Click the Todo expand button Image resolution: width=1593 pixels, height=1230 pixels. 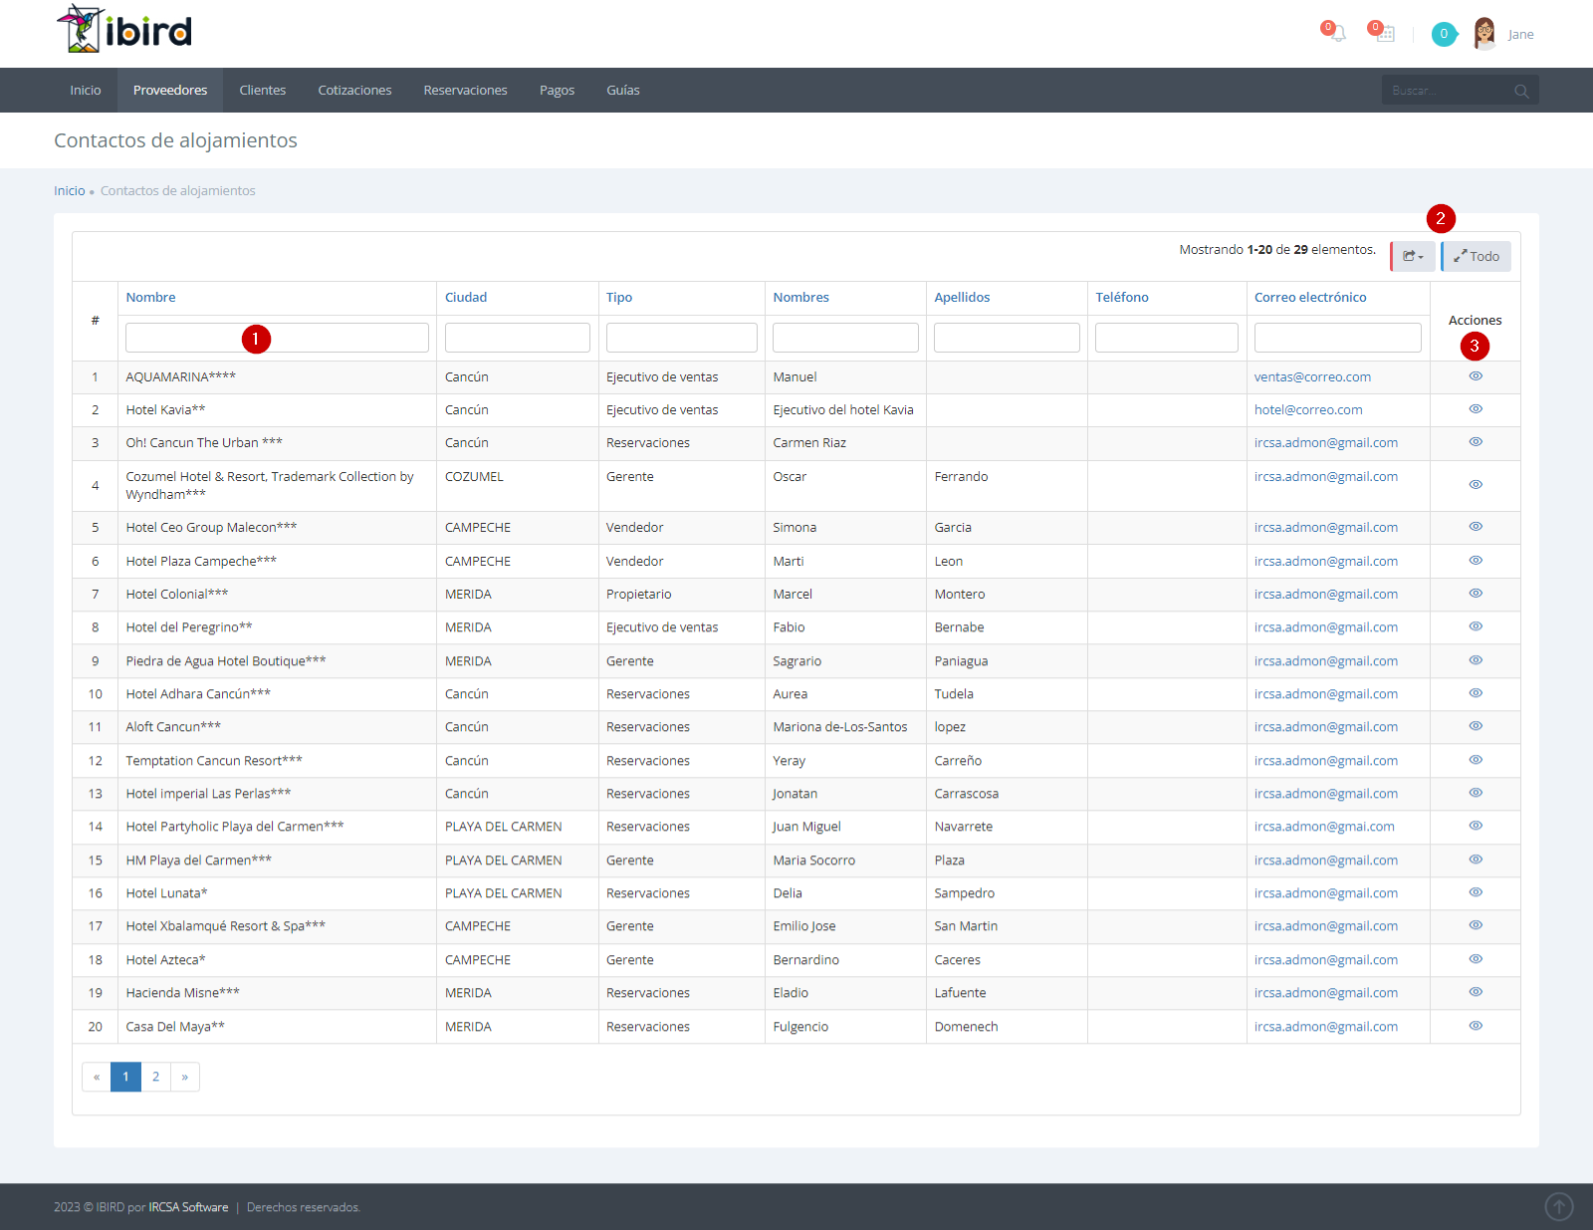point(1476,257)
